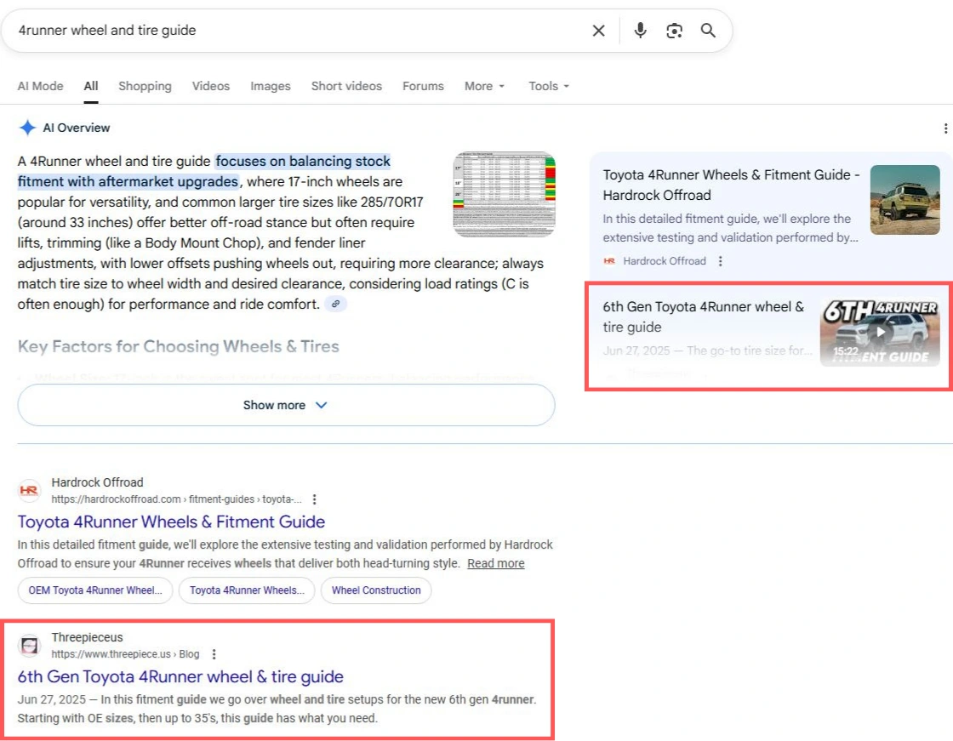Click the Read more link in Hardrock snippet

496,563
